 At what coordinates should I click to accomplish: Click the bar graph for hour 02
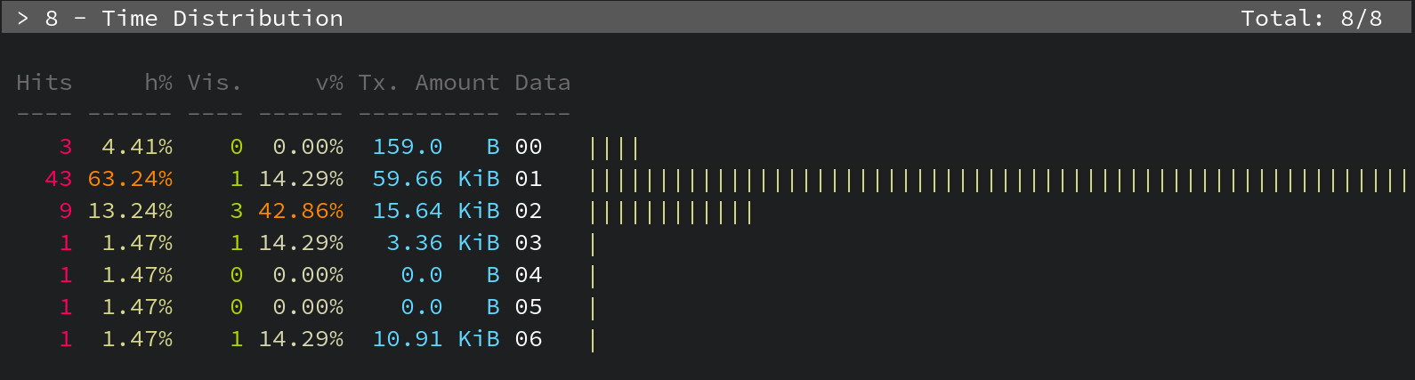click(672, 212)
